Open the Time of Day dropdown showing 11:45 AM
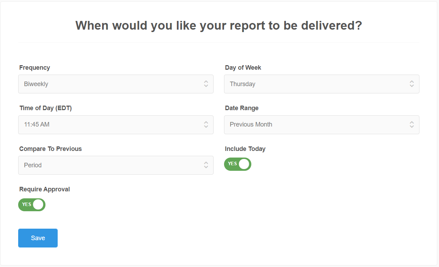The image size is (439, 267). coord(116,125)
